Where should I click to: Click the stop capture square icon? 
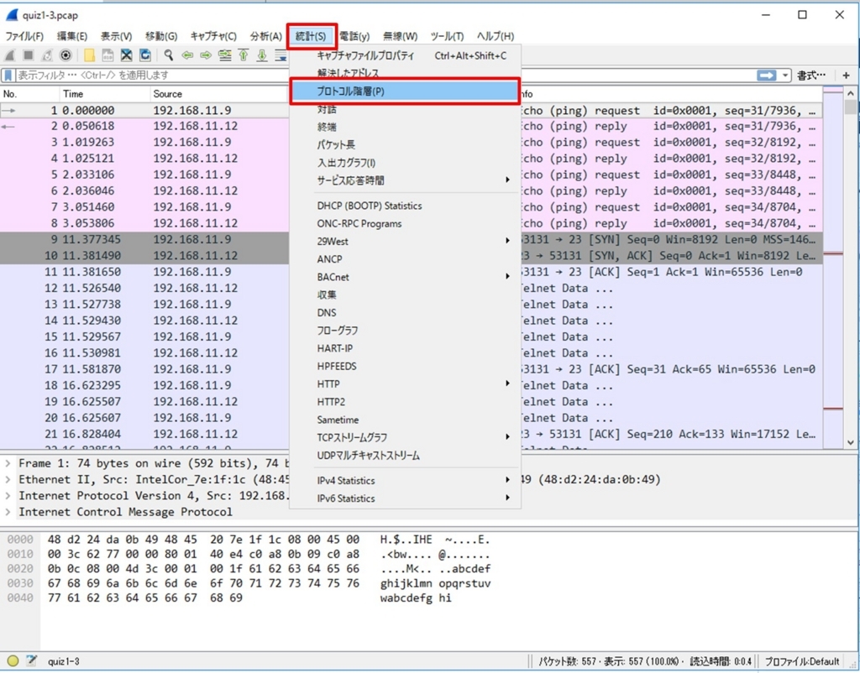(x=29, y=55)
